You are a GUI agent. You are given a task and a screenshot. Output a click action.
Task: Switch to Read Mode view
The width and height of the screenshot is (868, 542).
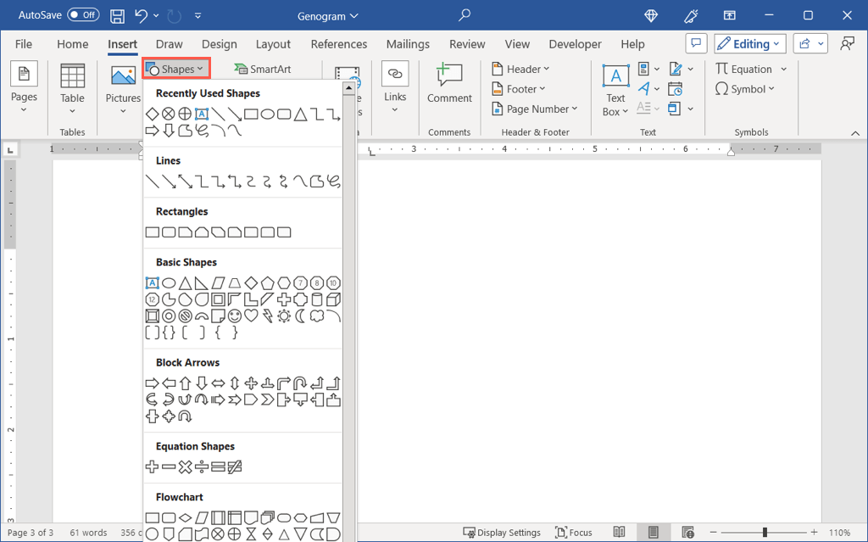click(620, 533)
